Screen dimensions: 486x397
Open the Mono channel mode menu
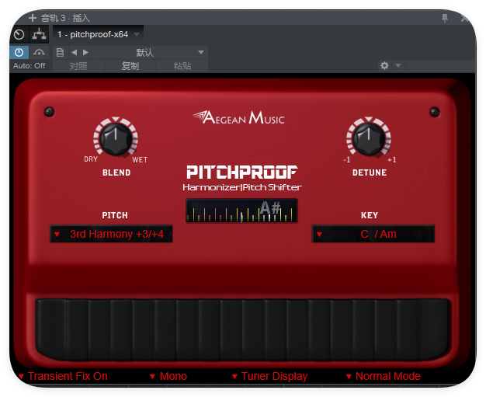pos(168,376)
